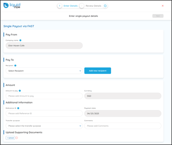Click the Liquid Now logo
This screenshot has height=145, width=172.
pyautogui.click(x=12, y=6)
